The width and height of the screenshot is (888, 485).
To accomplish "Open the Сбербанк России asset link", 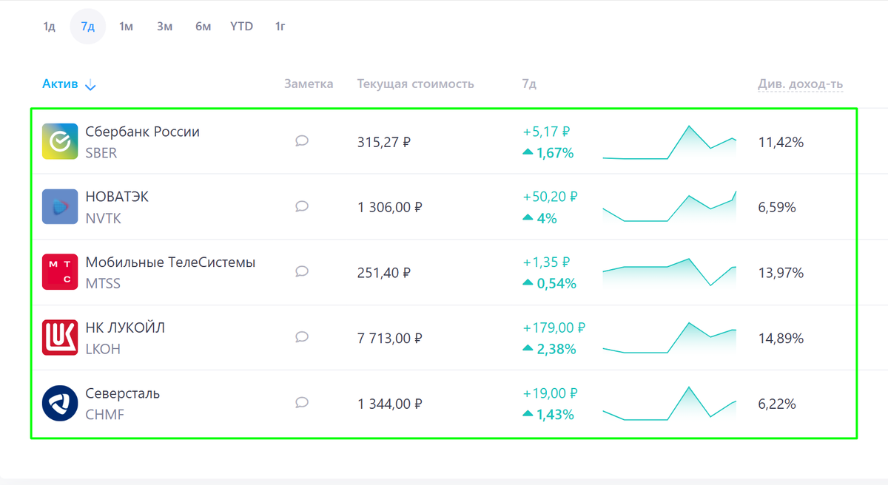I will pyautogui.click(x=143, y=132).
